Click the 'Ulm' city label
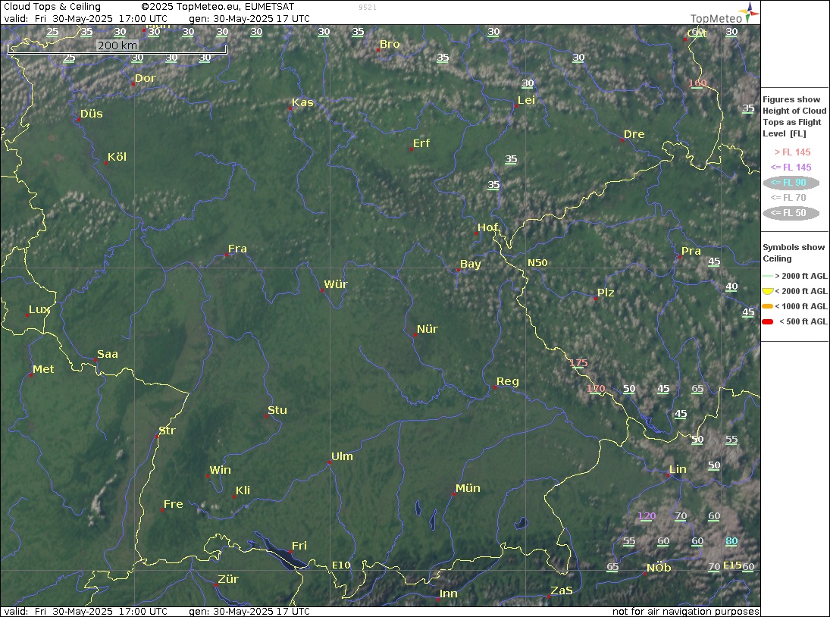The image size is (830, 617). [342, 456]
